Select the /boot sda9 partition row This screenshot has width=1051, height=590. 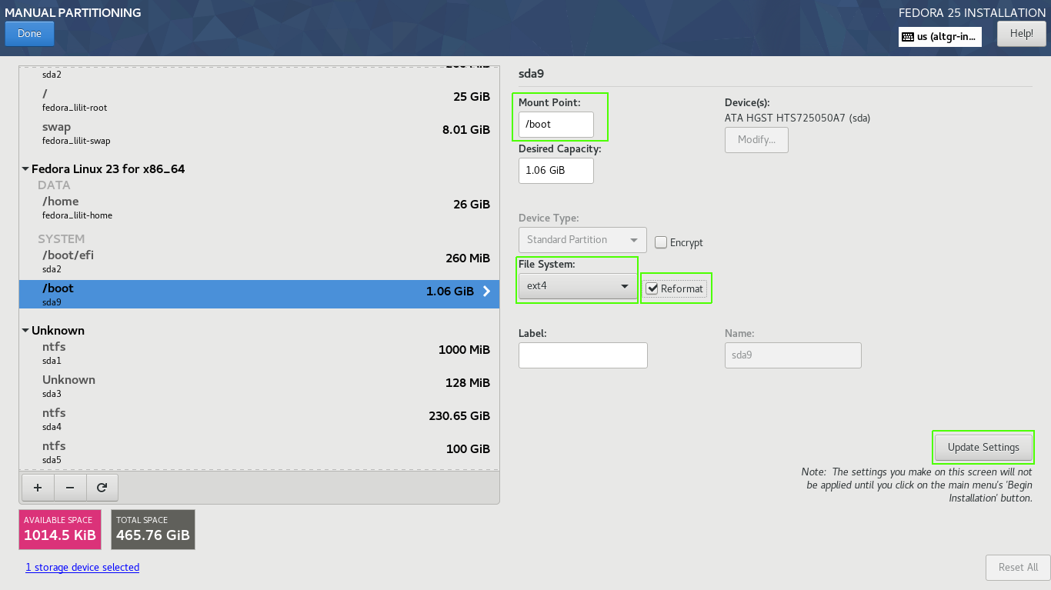pyautogui.click(x=259, y=295)
